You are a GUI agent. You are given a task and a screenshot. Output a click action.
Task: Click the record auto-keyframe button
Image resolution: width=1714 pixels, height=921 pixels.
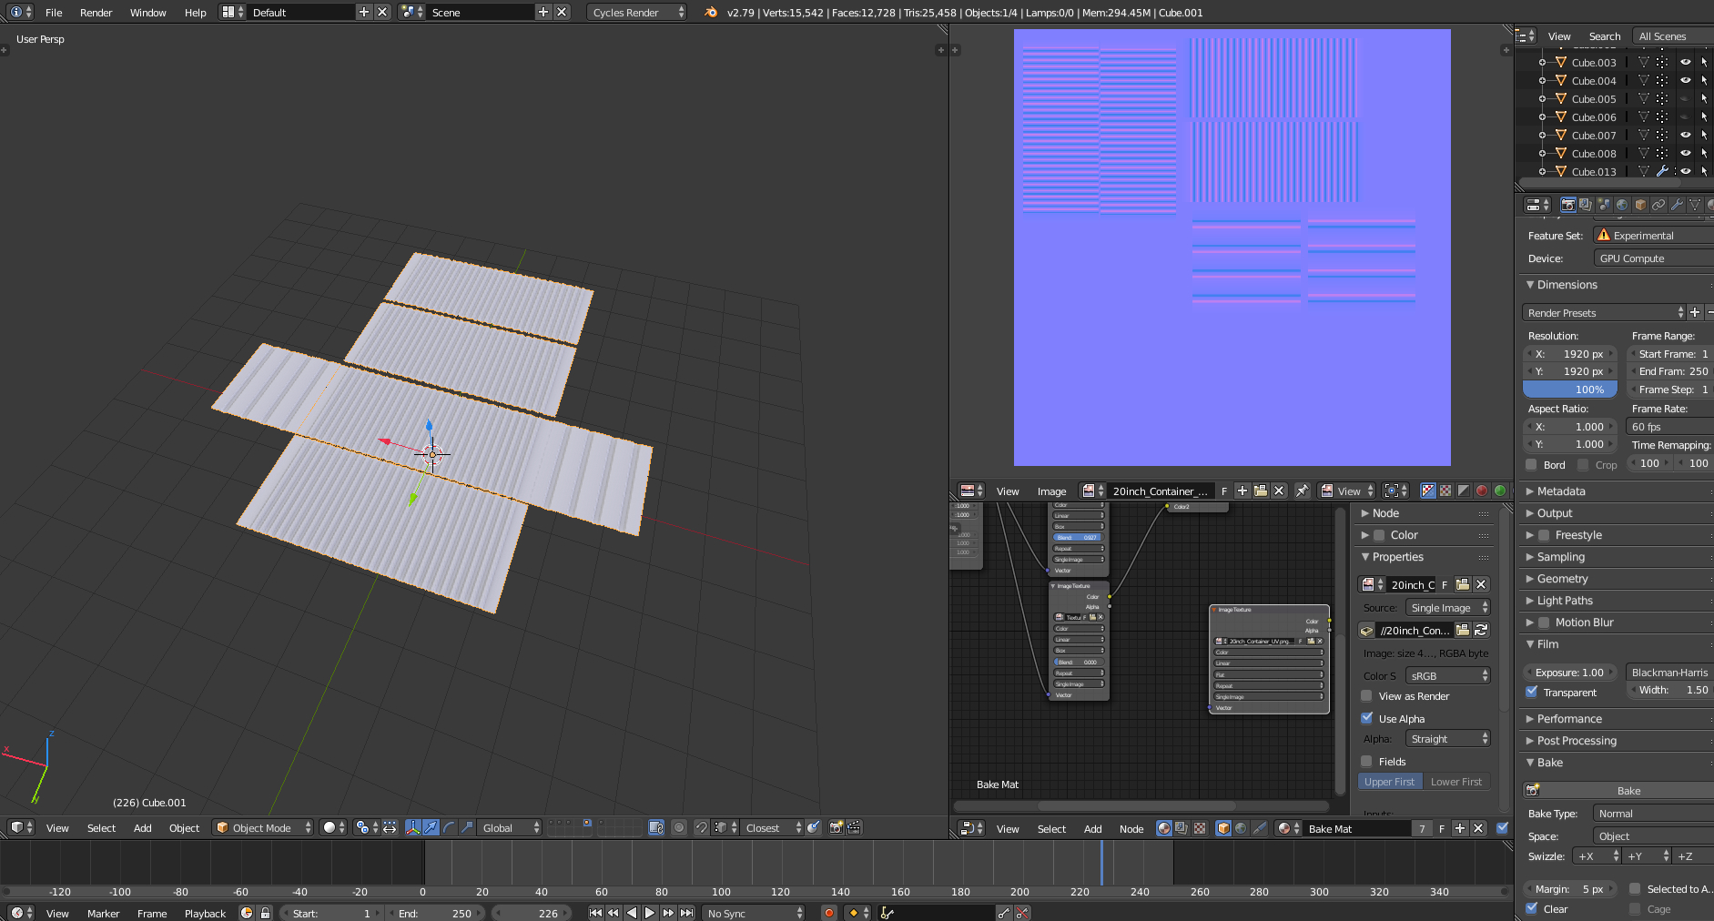[x=828, y=913]
